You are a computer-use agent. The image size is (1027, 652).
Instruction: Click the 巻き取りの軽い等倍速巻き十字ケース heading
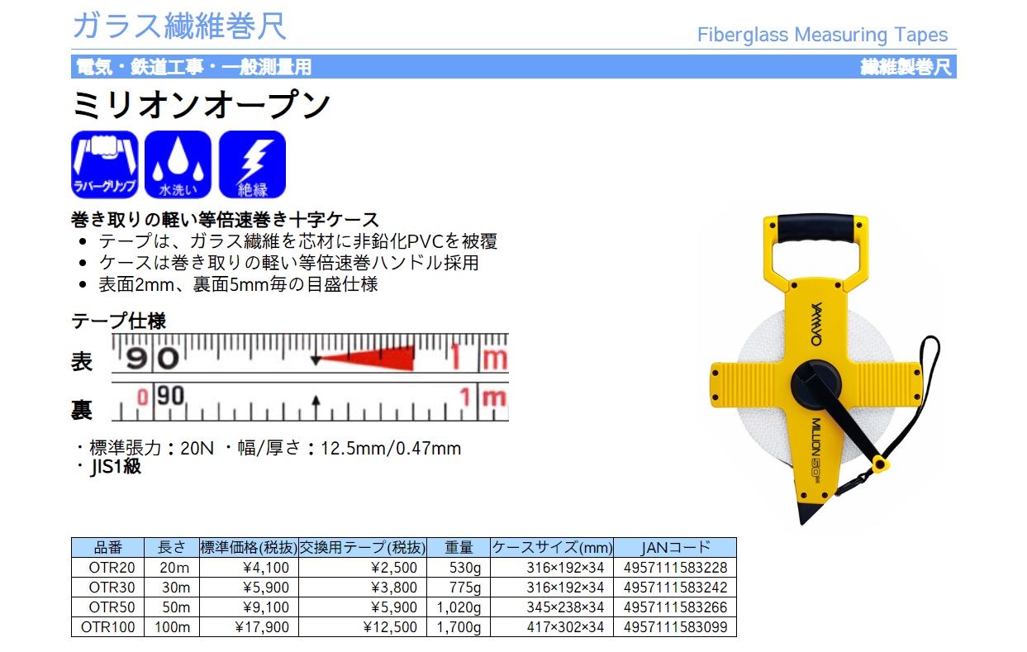click(x=226, y=220)
